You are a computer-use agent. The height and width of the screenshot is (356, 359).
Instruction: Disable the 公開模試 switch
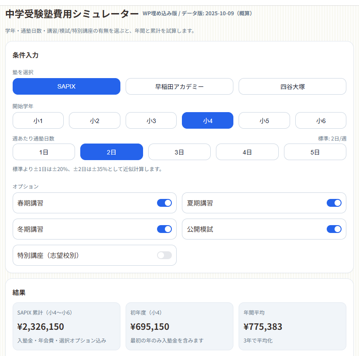[x=334, y=229]
